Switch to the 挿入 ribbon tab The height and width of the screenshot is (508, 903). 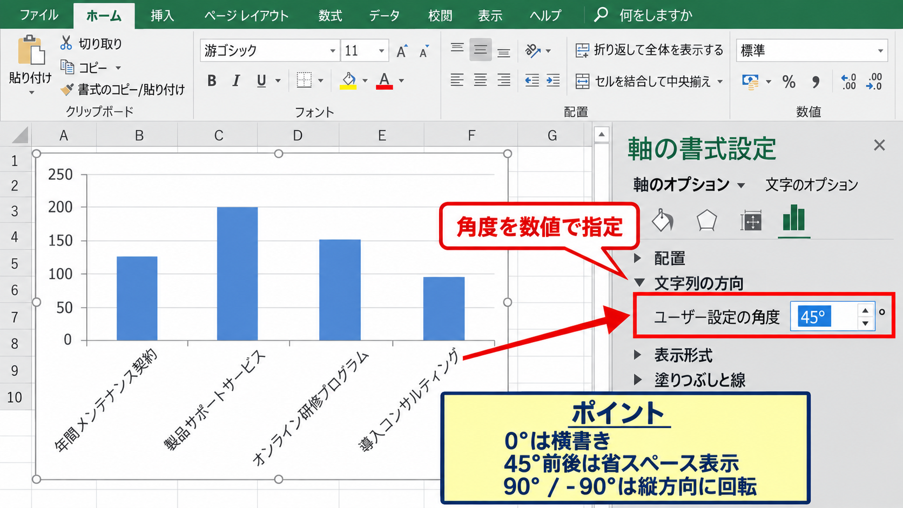pyautogui.click(x=162, y=15)
